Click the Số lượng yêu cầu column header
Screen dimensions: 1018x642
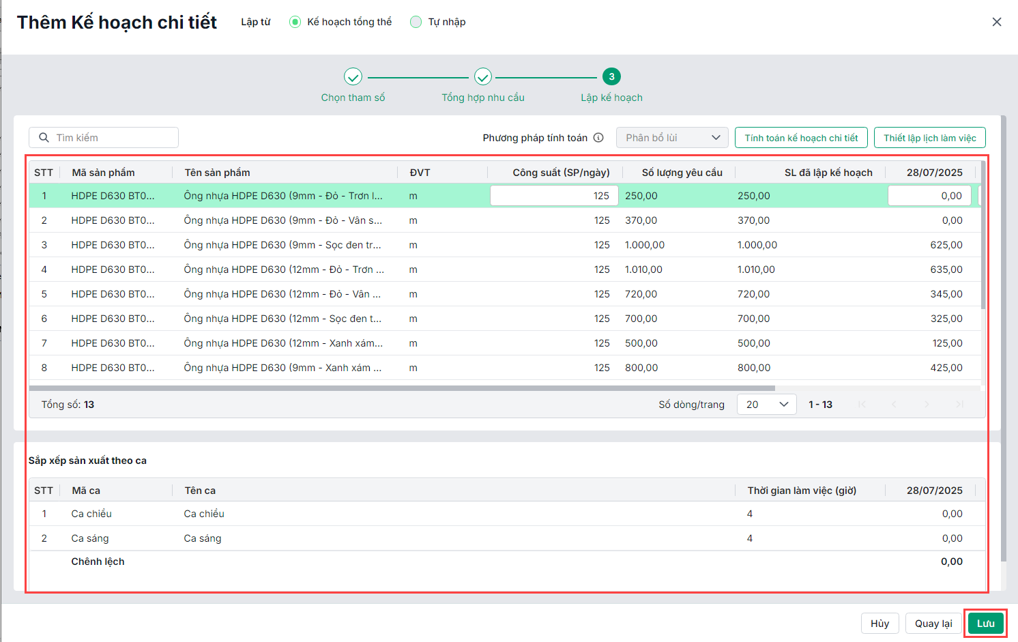tap(682, 173)
